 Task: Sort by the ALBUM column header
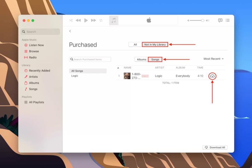tap(180, 68)
